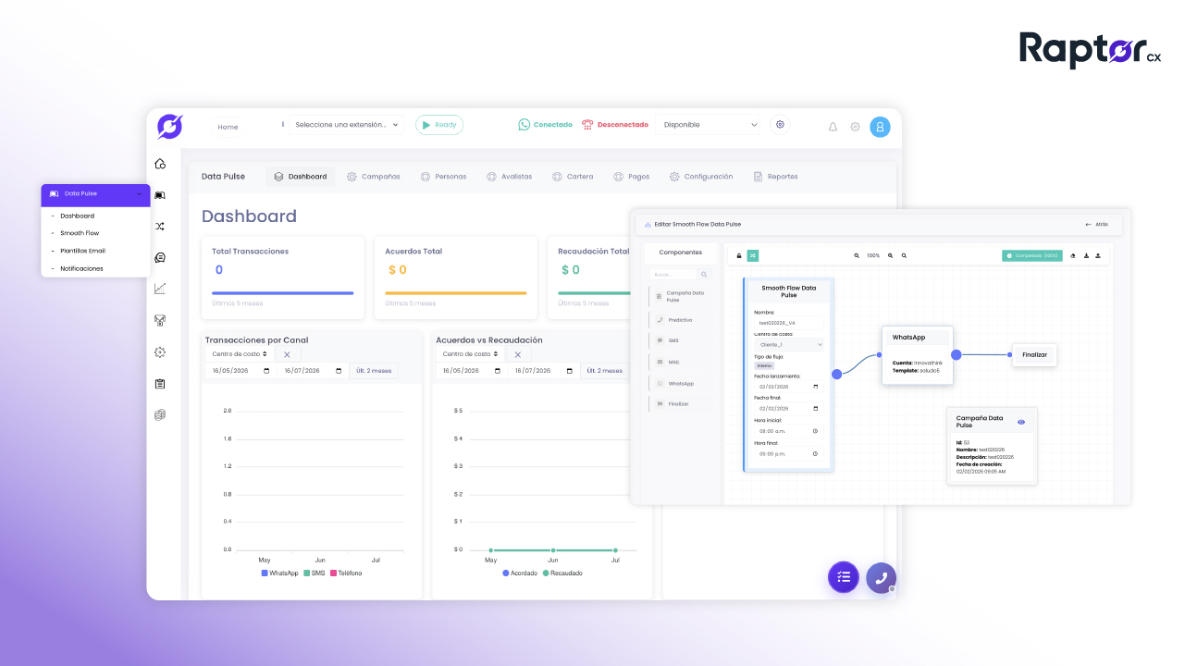The image size is (1185, 666).
Task: Open the Configuración tab
Action: click(x=701, y=177)
